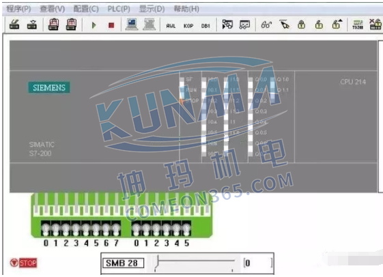383x277 pixels.
Task: Click the TD200 display icon
Action: 358,25
